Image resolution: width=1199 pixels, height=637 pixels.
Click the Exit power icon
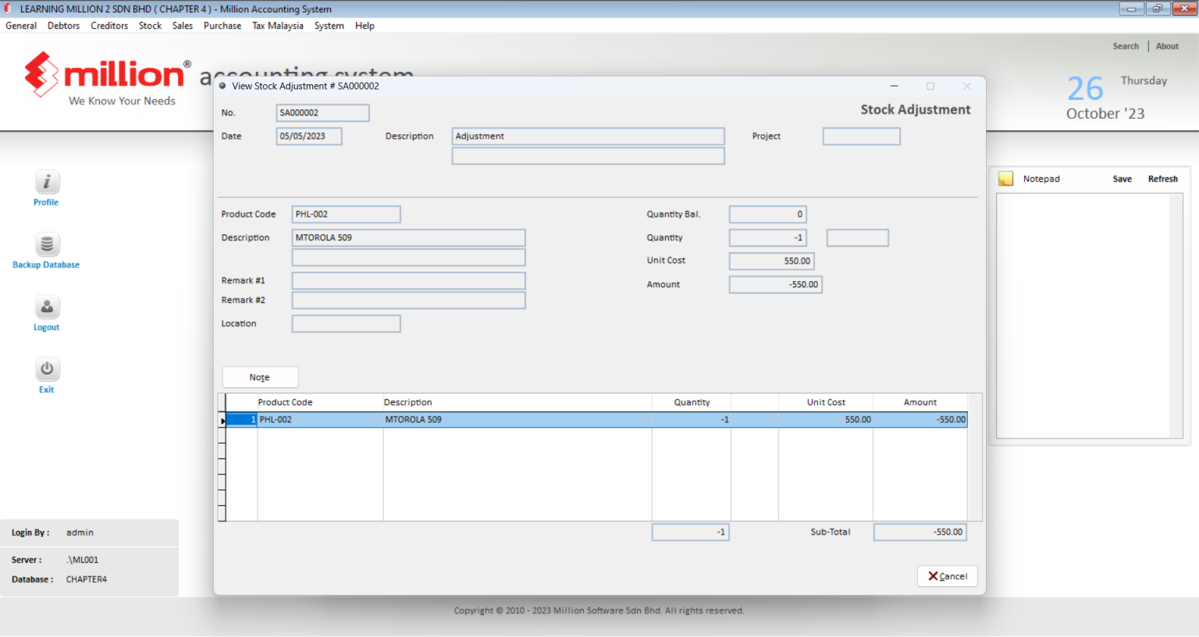47,369
